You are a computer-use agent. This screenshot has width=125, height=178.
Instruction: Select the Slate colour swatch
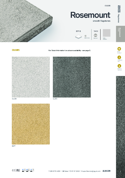(72, 77)
